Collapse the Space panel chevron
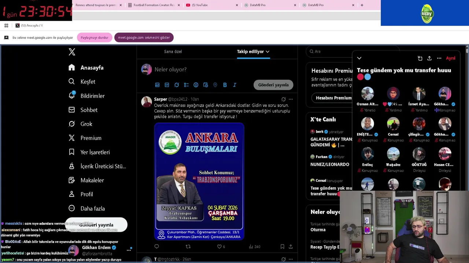 (x=359, y=58)
